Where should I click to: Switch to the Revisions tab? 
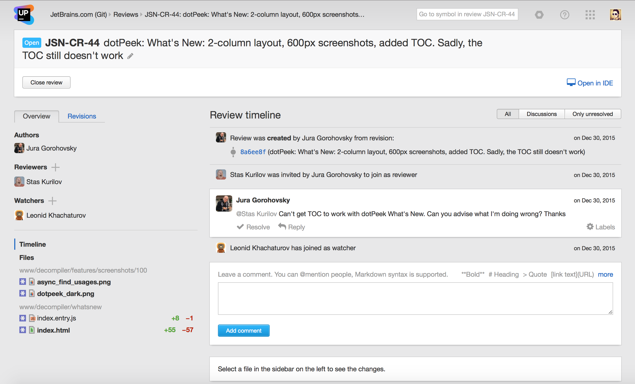click(x=82, y=116)
